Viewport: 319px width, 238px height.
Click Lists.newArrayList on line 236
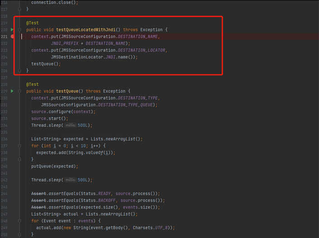point(113,139)
